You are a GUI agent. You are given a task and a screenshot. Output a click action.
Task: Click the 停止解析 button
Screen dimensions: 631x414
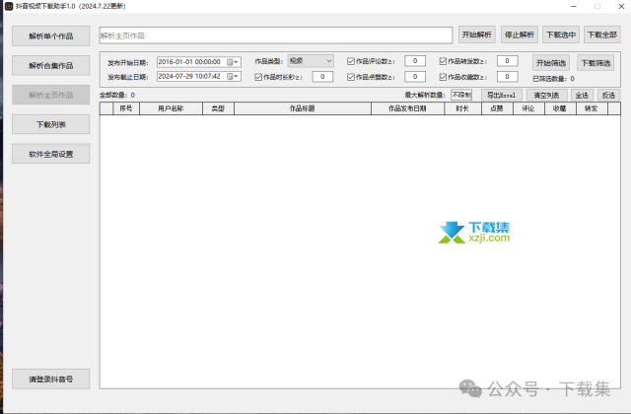tap(520, 35)
